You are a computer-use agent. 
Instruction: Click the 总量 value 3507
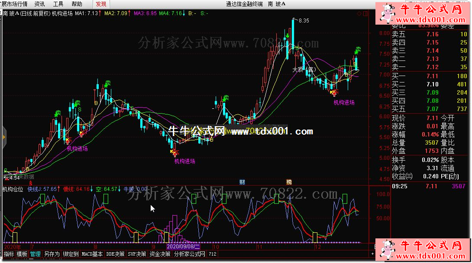tap(431, 143)
